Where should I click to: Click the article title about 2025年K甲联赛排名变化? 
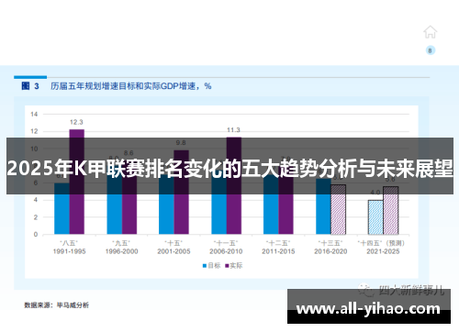pyautogui.click(x=229, y=168)
